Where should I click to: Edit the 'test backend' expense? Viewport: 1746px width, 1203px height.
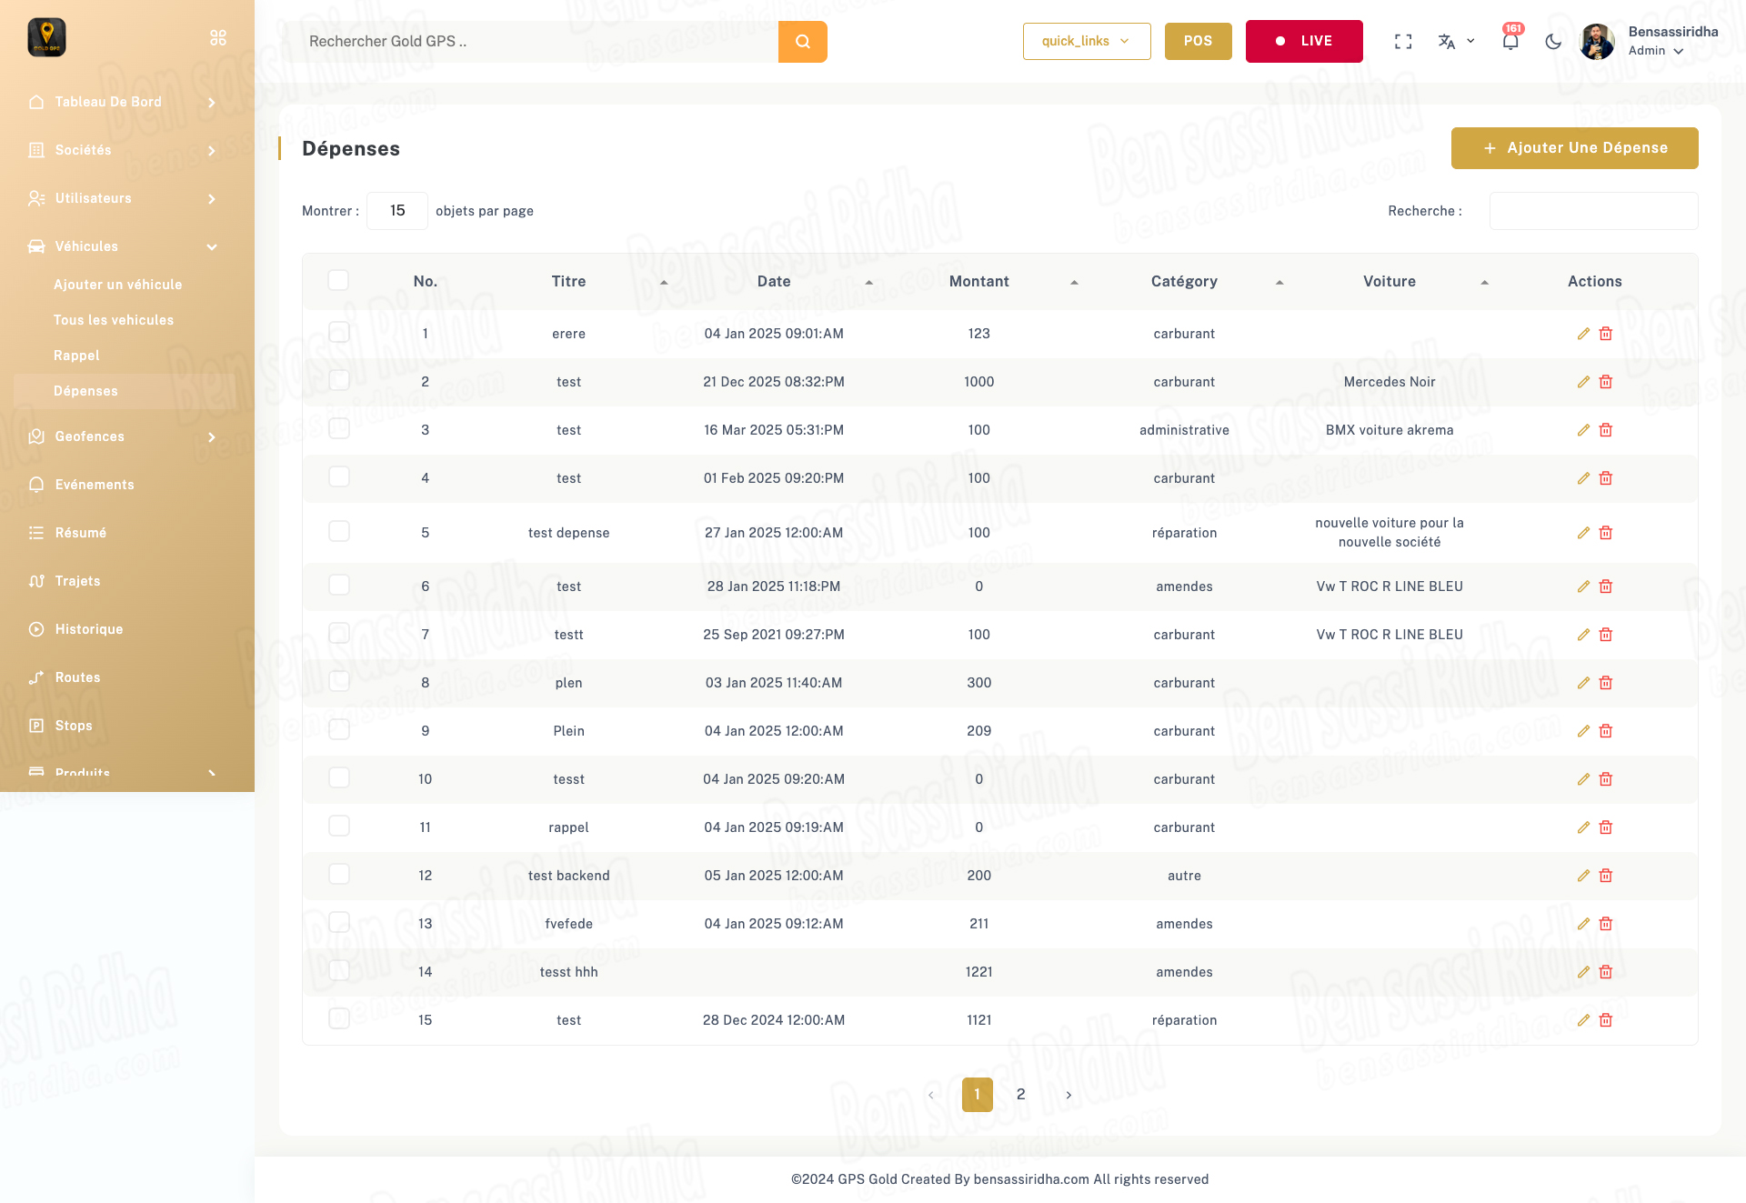point(1583,876)
